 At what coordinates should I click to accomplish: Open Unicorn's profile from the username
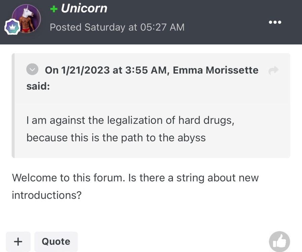(x=84, y=8)
